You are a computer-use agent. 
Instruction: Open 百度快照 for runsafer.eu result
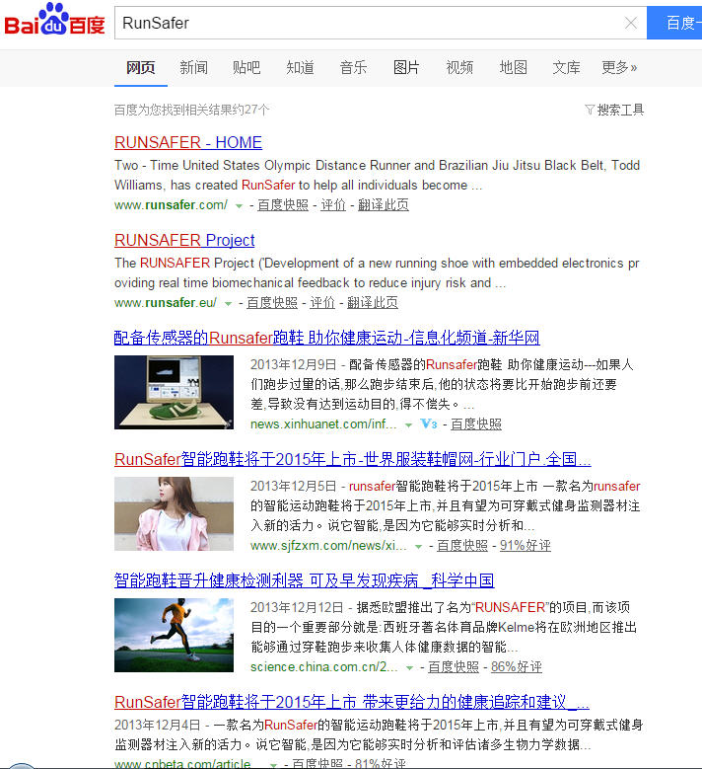272,303
